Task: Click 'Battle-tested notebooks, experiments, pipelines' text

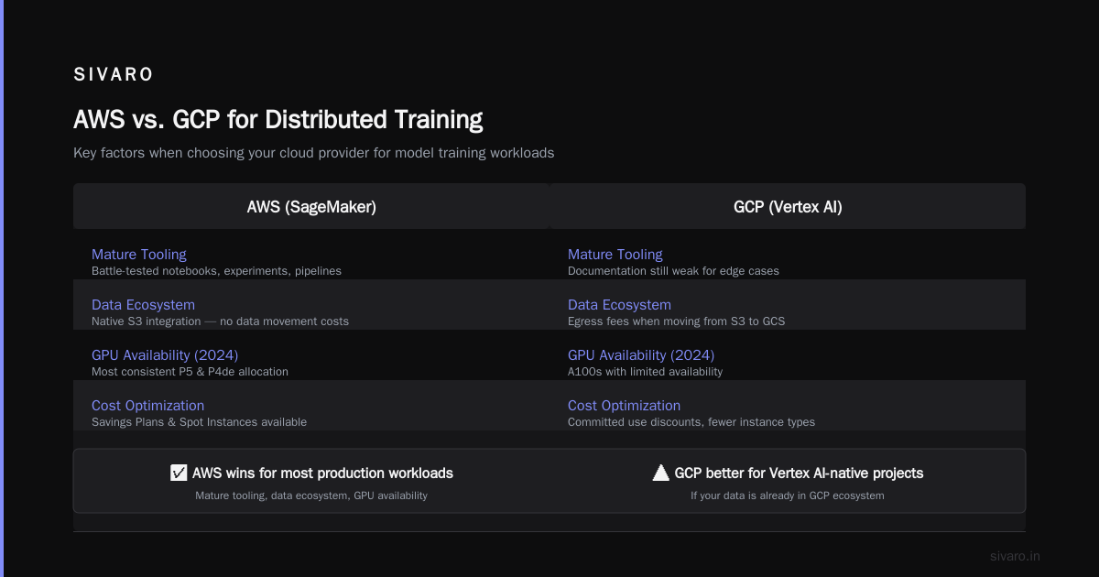Action: (x=216, y=271)
